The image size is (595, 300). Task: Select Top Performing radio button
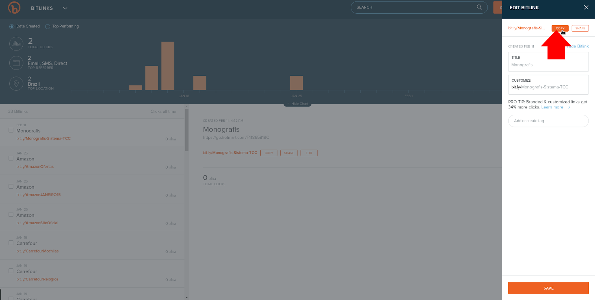point(48,26)
